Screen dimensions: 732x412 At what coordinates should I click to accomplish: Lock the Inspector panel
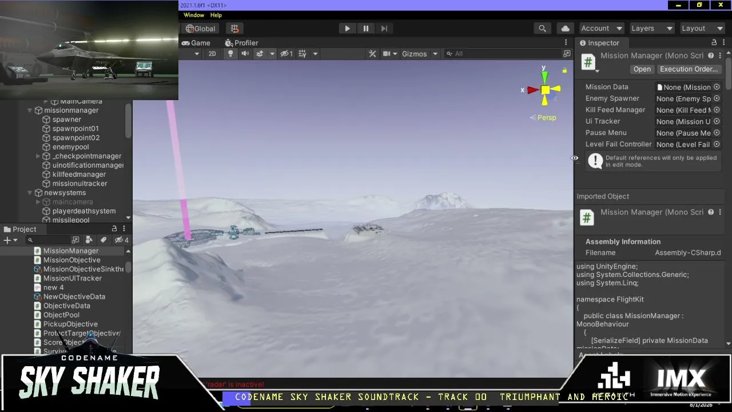[x=714, y=43]
